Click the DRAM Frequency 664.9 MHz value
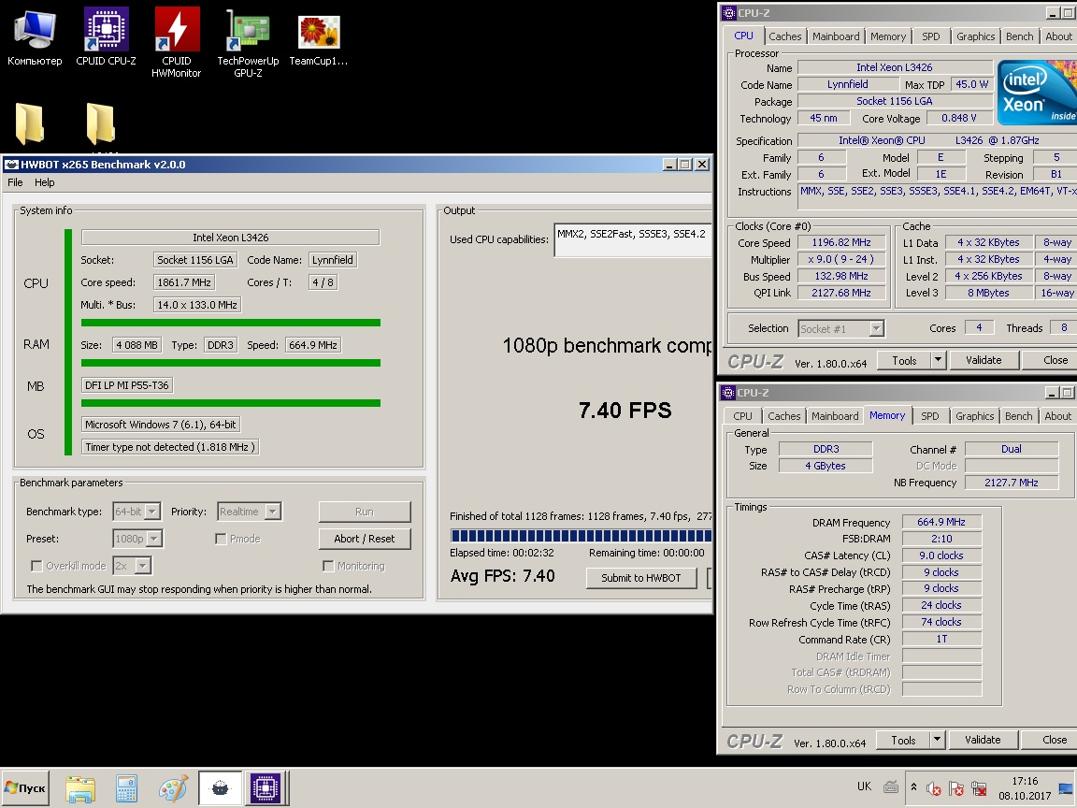Screen dimensions: 1077x808 tap(941, 522)
